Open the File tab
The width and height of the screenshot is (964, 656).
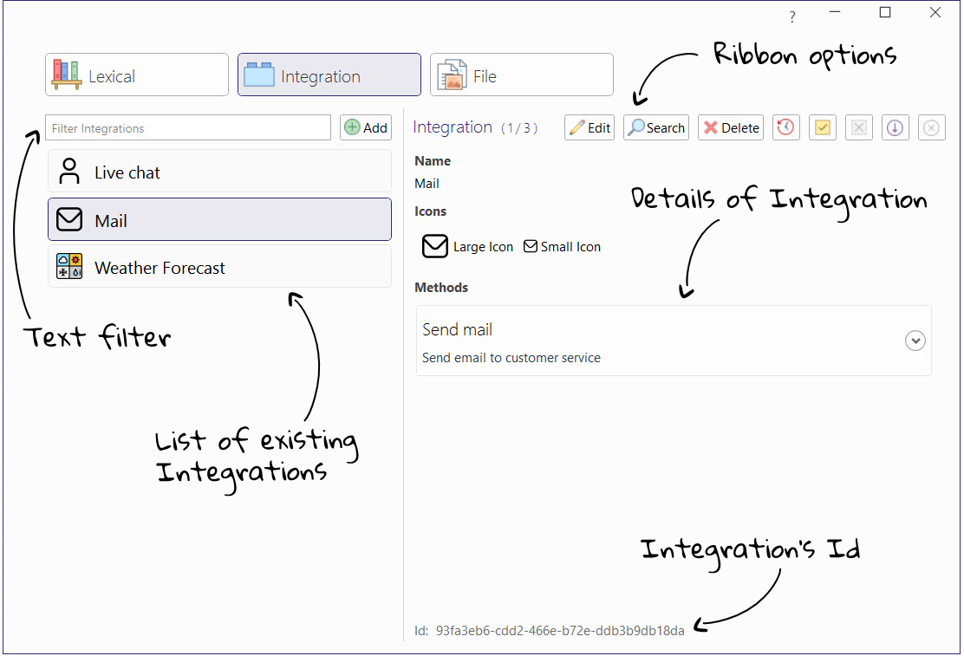point(521,75)
